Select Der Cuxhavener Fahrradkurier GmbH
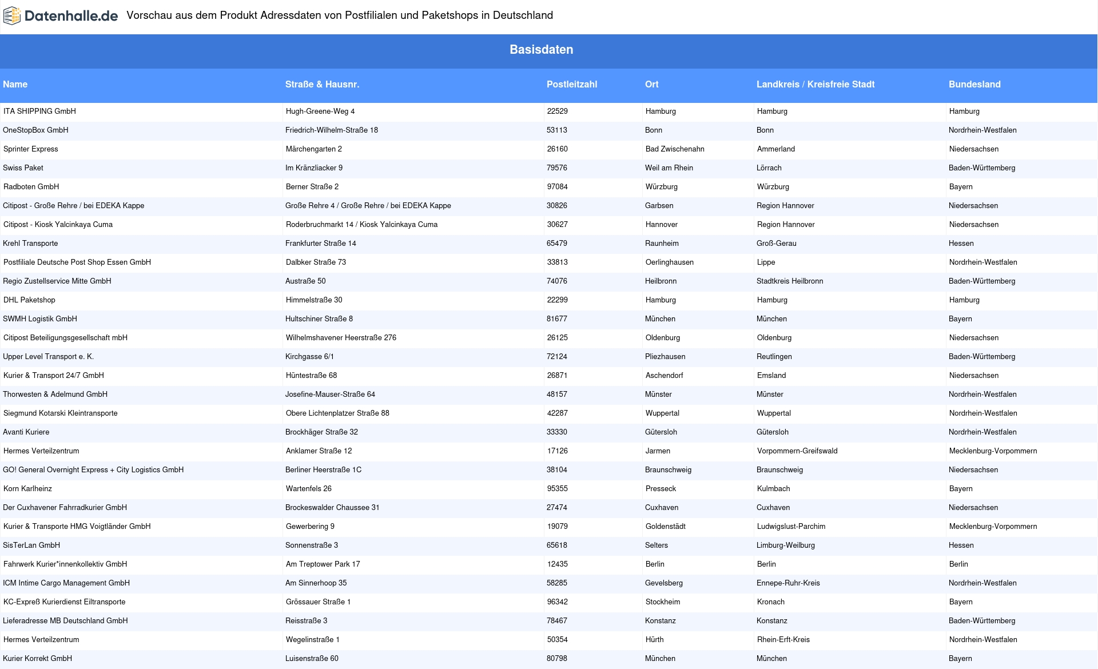1098x669 pixels. coord(65,507)
